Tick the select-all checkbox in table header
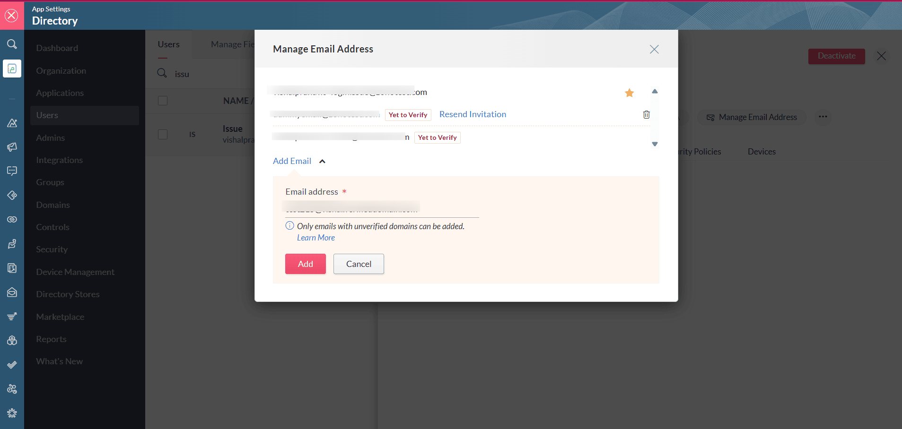The width and height of the screenshot is (902, 429). click(163, 101)
